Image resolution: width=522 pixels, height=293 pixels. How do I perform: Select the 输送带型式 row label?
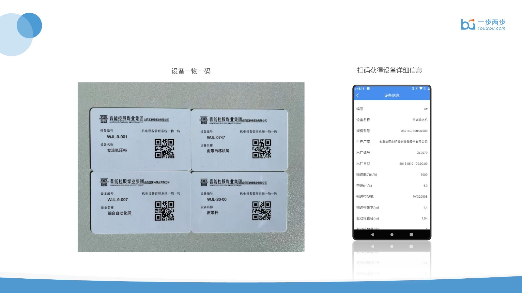click(365, 197)
